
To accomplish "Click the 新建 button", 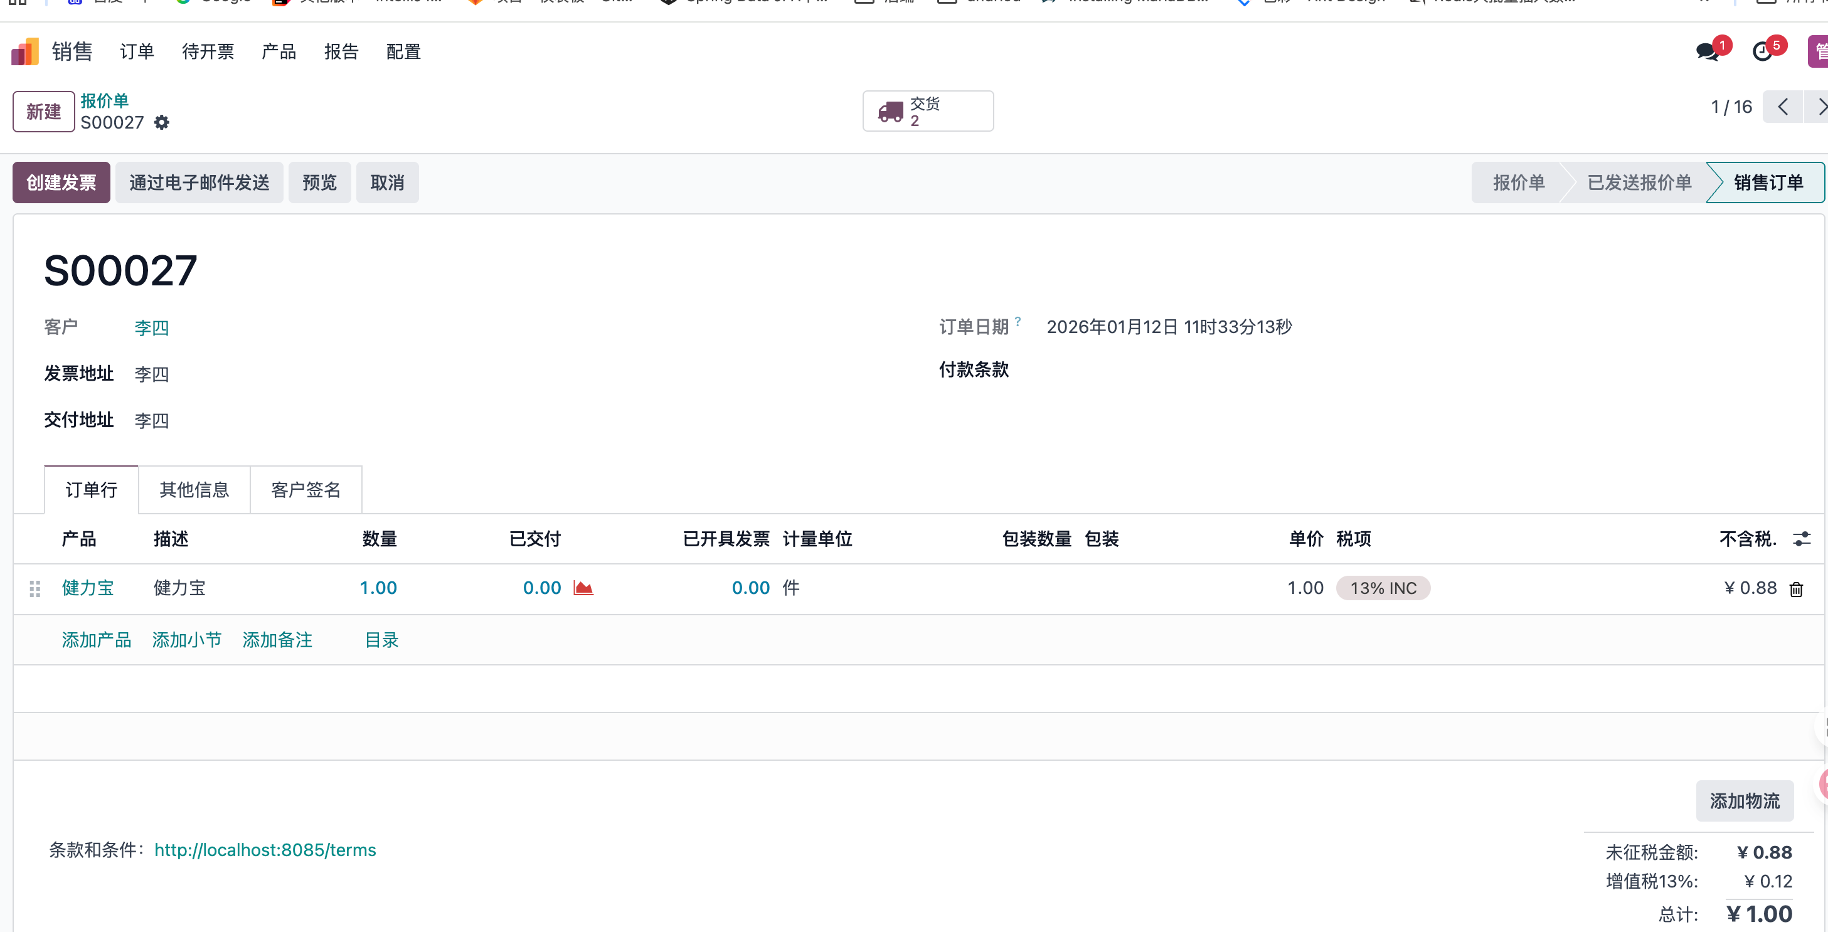I will point(43,112).
